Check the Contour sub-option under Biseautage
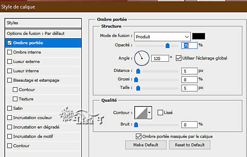 pyautogui.click(x=15, y=89)
